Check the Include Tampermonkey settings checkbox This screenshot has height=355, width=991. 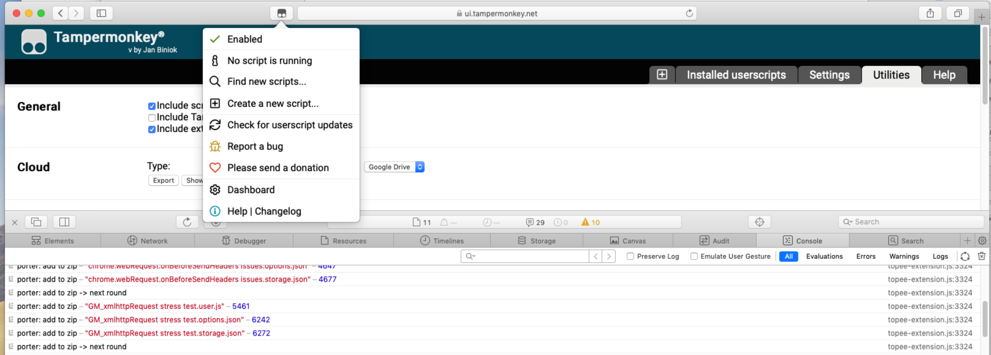(151, 118)
